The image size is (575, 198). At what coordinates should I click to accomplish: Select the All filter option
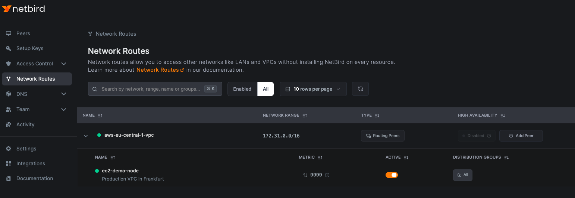click(265, 89)
